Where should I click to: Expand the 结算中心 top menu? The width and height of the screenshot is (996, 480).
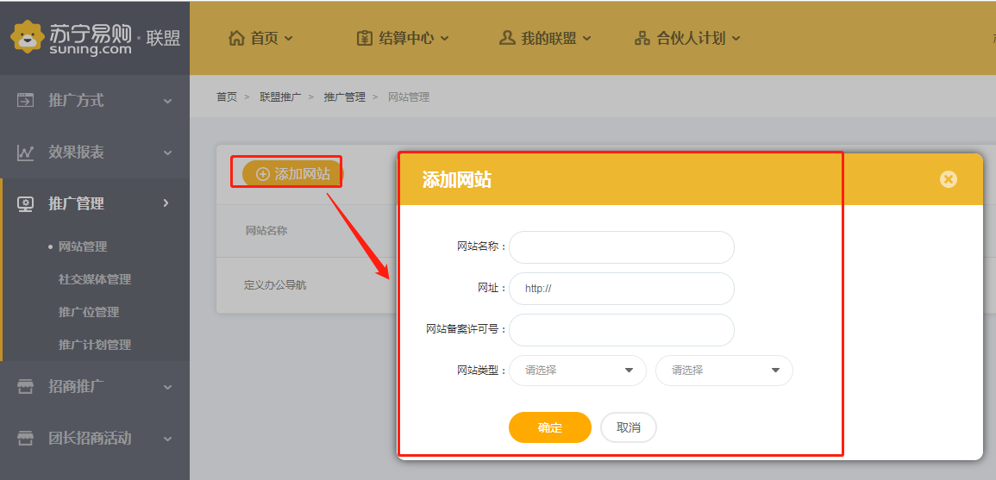tap(404, 38)
